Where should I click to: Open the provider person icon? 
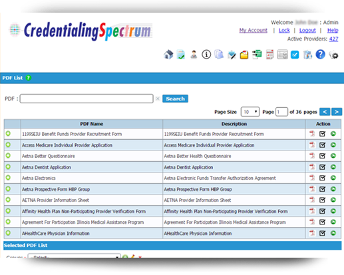194,55
